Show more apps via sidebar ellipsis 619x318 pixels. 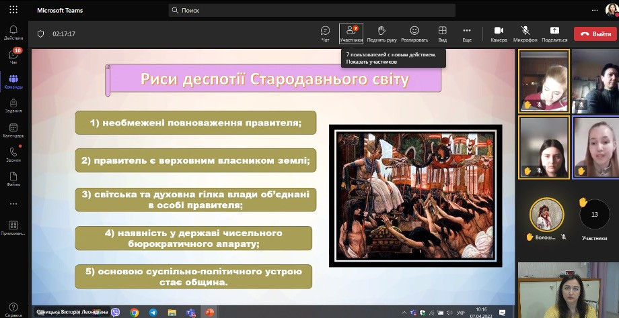13,204
